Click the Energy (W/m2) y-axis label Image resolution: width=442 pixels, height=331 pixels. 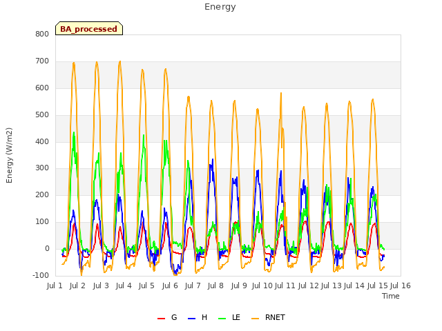pyautogui.click(x=9, y=155)
